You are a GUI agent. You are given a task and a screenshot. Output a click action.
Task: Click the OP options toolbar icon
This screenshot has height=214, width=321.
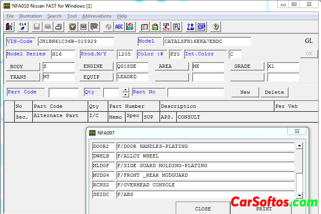(201, 27)
